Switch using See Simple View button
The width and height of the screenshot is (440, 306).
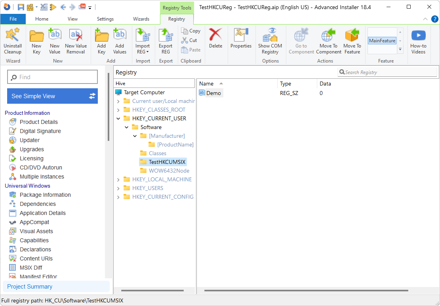(52, 96)
